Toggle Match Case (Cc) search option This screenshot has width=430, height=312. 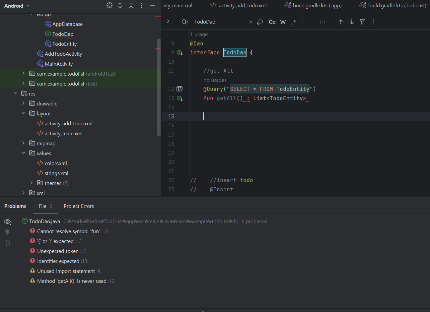point(272,22)
